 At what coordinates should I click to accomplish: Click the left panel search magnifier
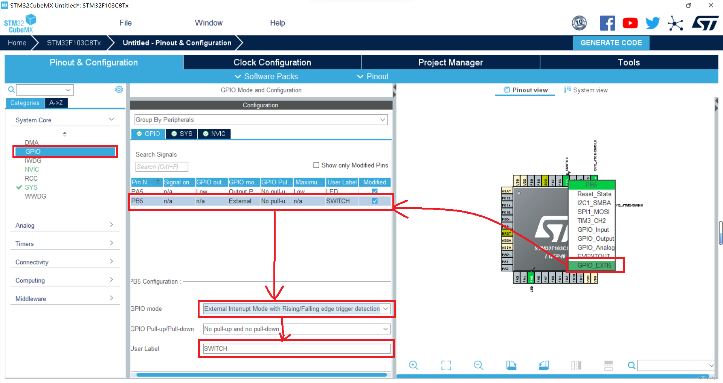(x=11, y=90)
